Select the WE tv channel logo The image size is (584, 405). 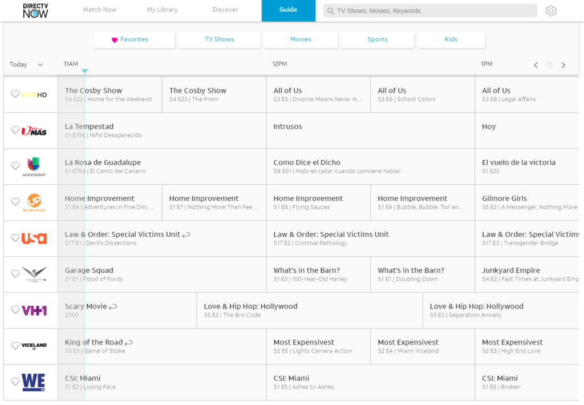coord(33,382)
